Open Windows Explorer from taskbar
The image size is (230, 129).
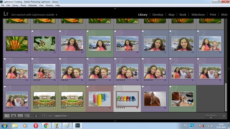coord(15,126)
